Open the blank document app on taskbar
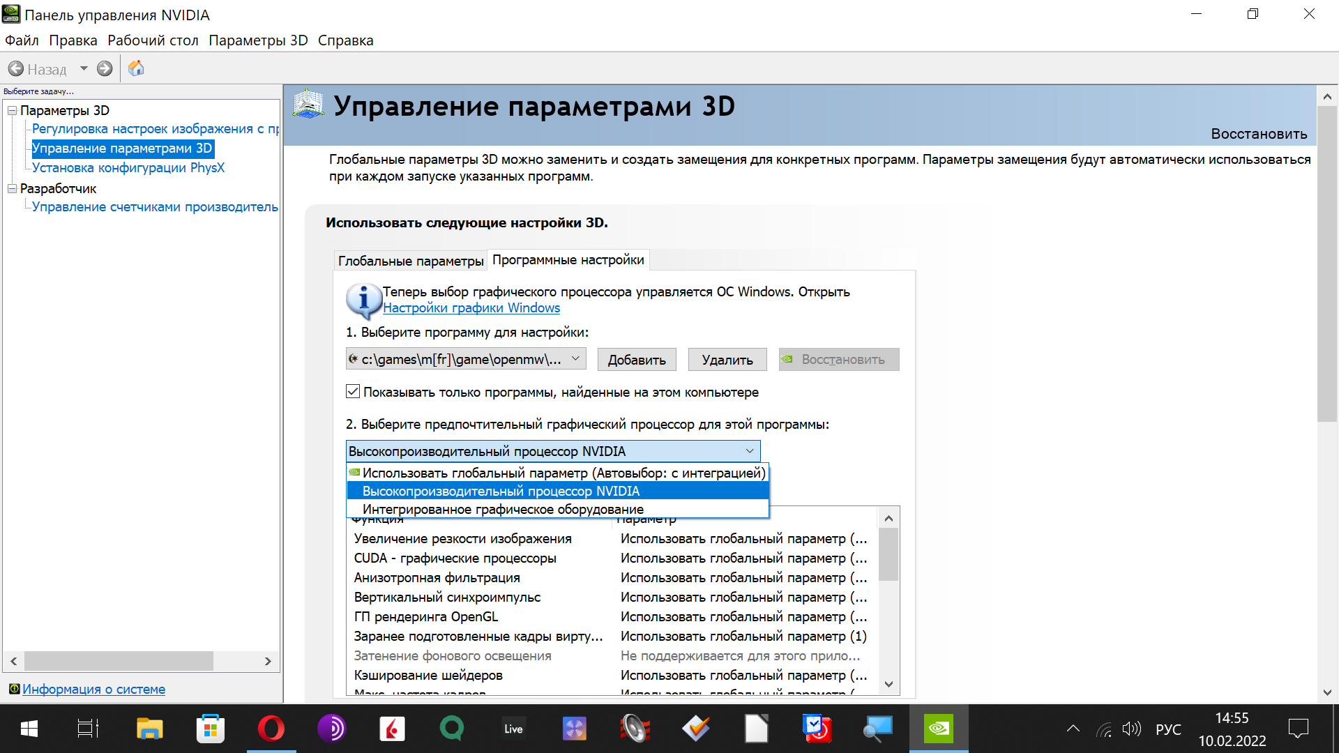The width and height of the screenshot is (1339, 753). pyautogui.click(x=756, y=729)
